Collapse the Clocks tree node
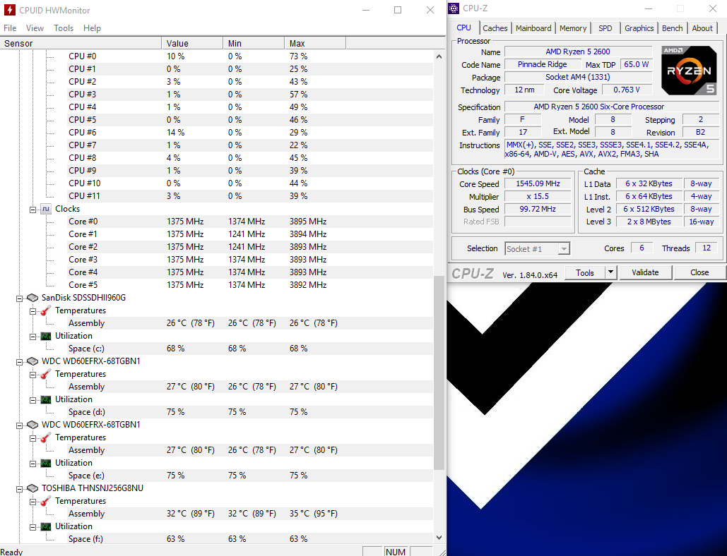The width and height of the screenshot is (727, 556). pos(32,210)
